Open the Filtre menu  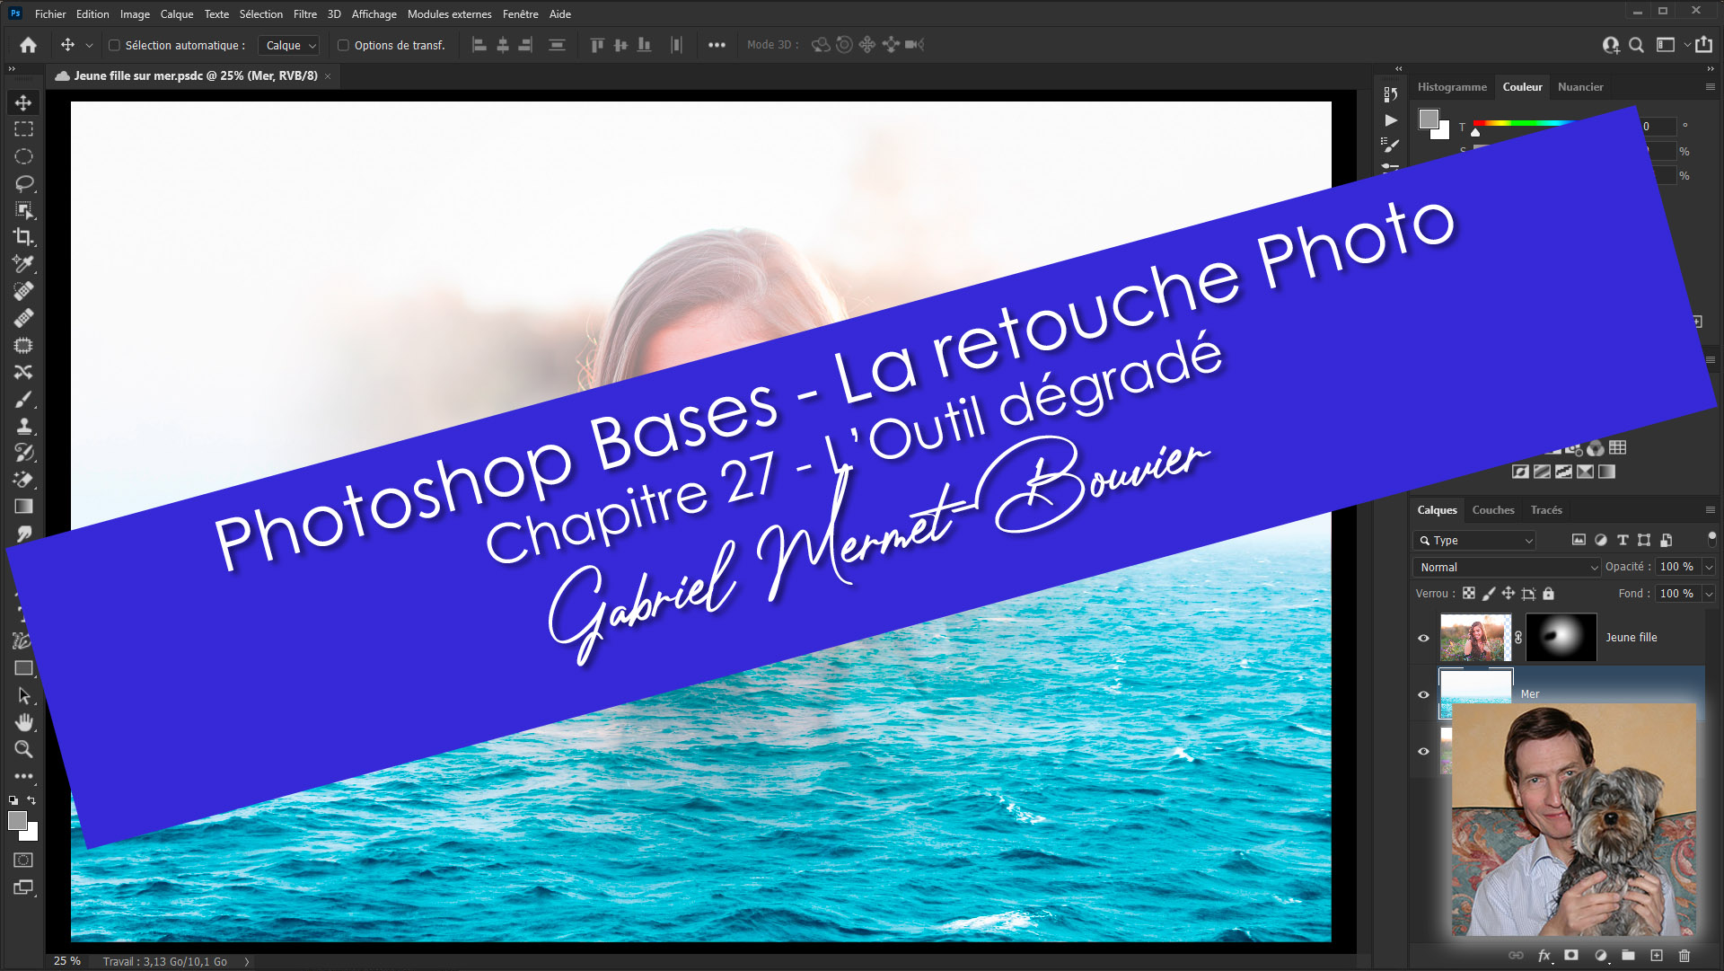pos(304,13)
